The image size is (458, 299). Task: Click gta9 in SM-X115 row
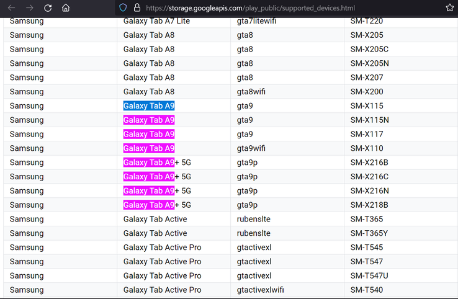(245, 105)
